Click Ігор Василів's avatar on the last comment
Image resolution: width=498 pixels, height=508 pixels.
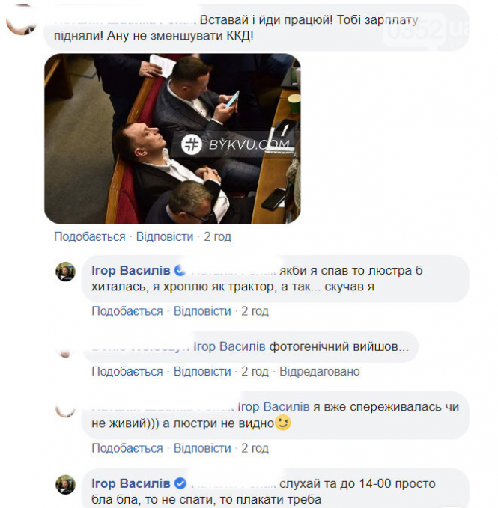click(65, 484)
